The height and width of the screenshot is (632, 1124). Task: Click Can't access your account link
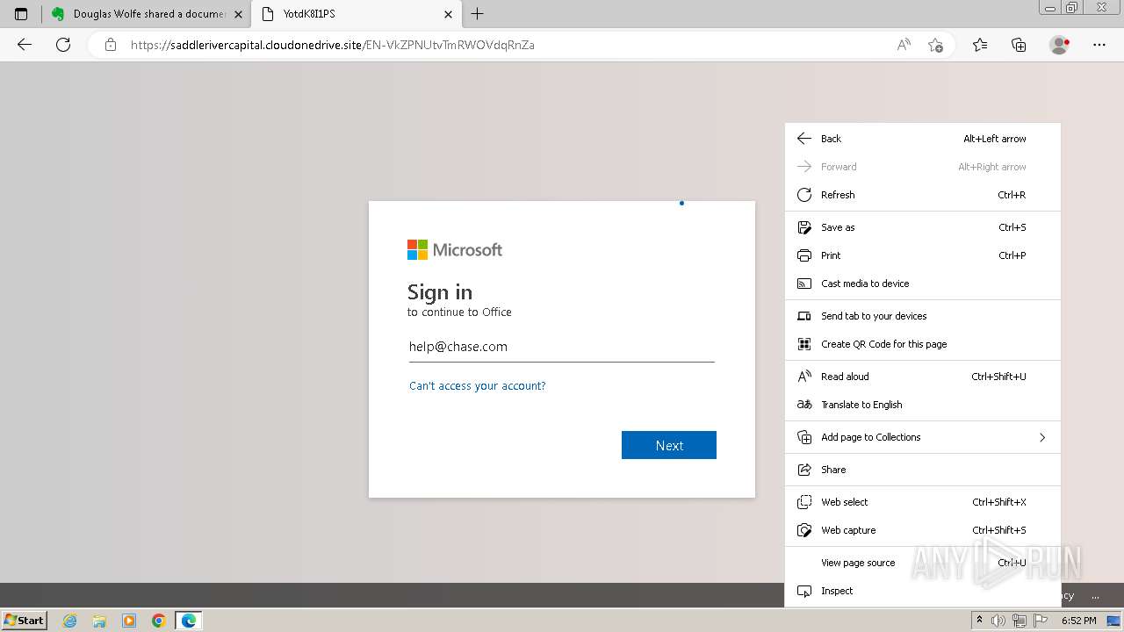click(477, 386)
